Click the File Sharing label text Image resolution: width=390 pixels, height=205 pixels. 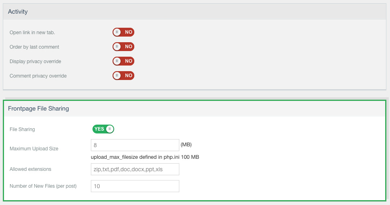point(22,129)
